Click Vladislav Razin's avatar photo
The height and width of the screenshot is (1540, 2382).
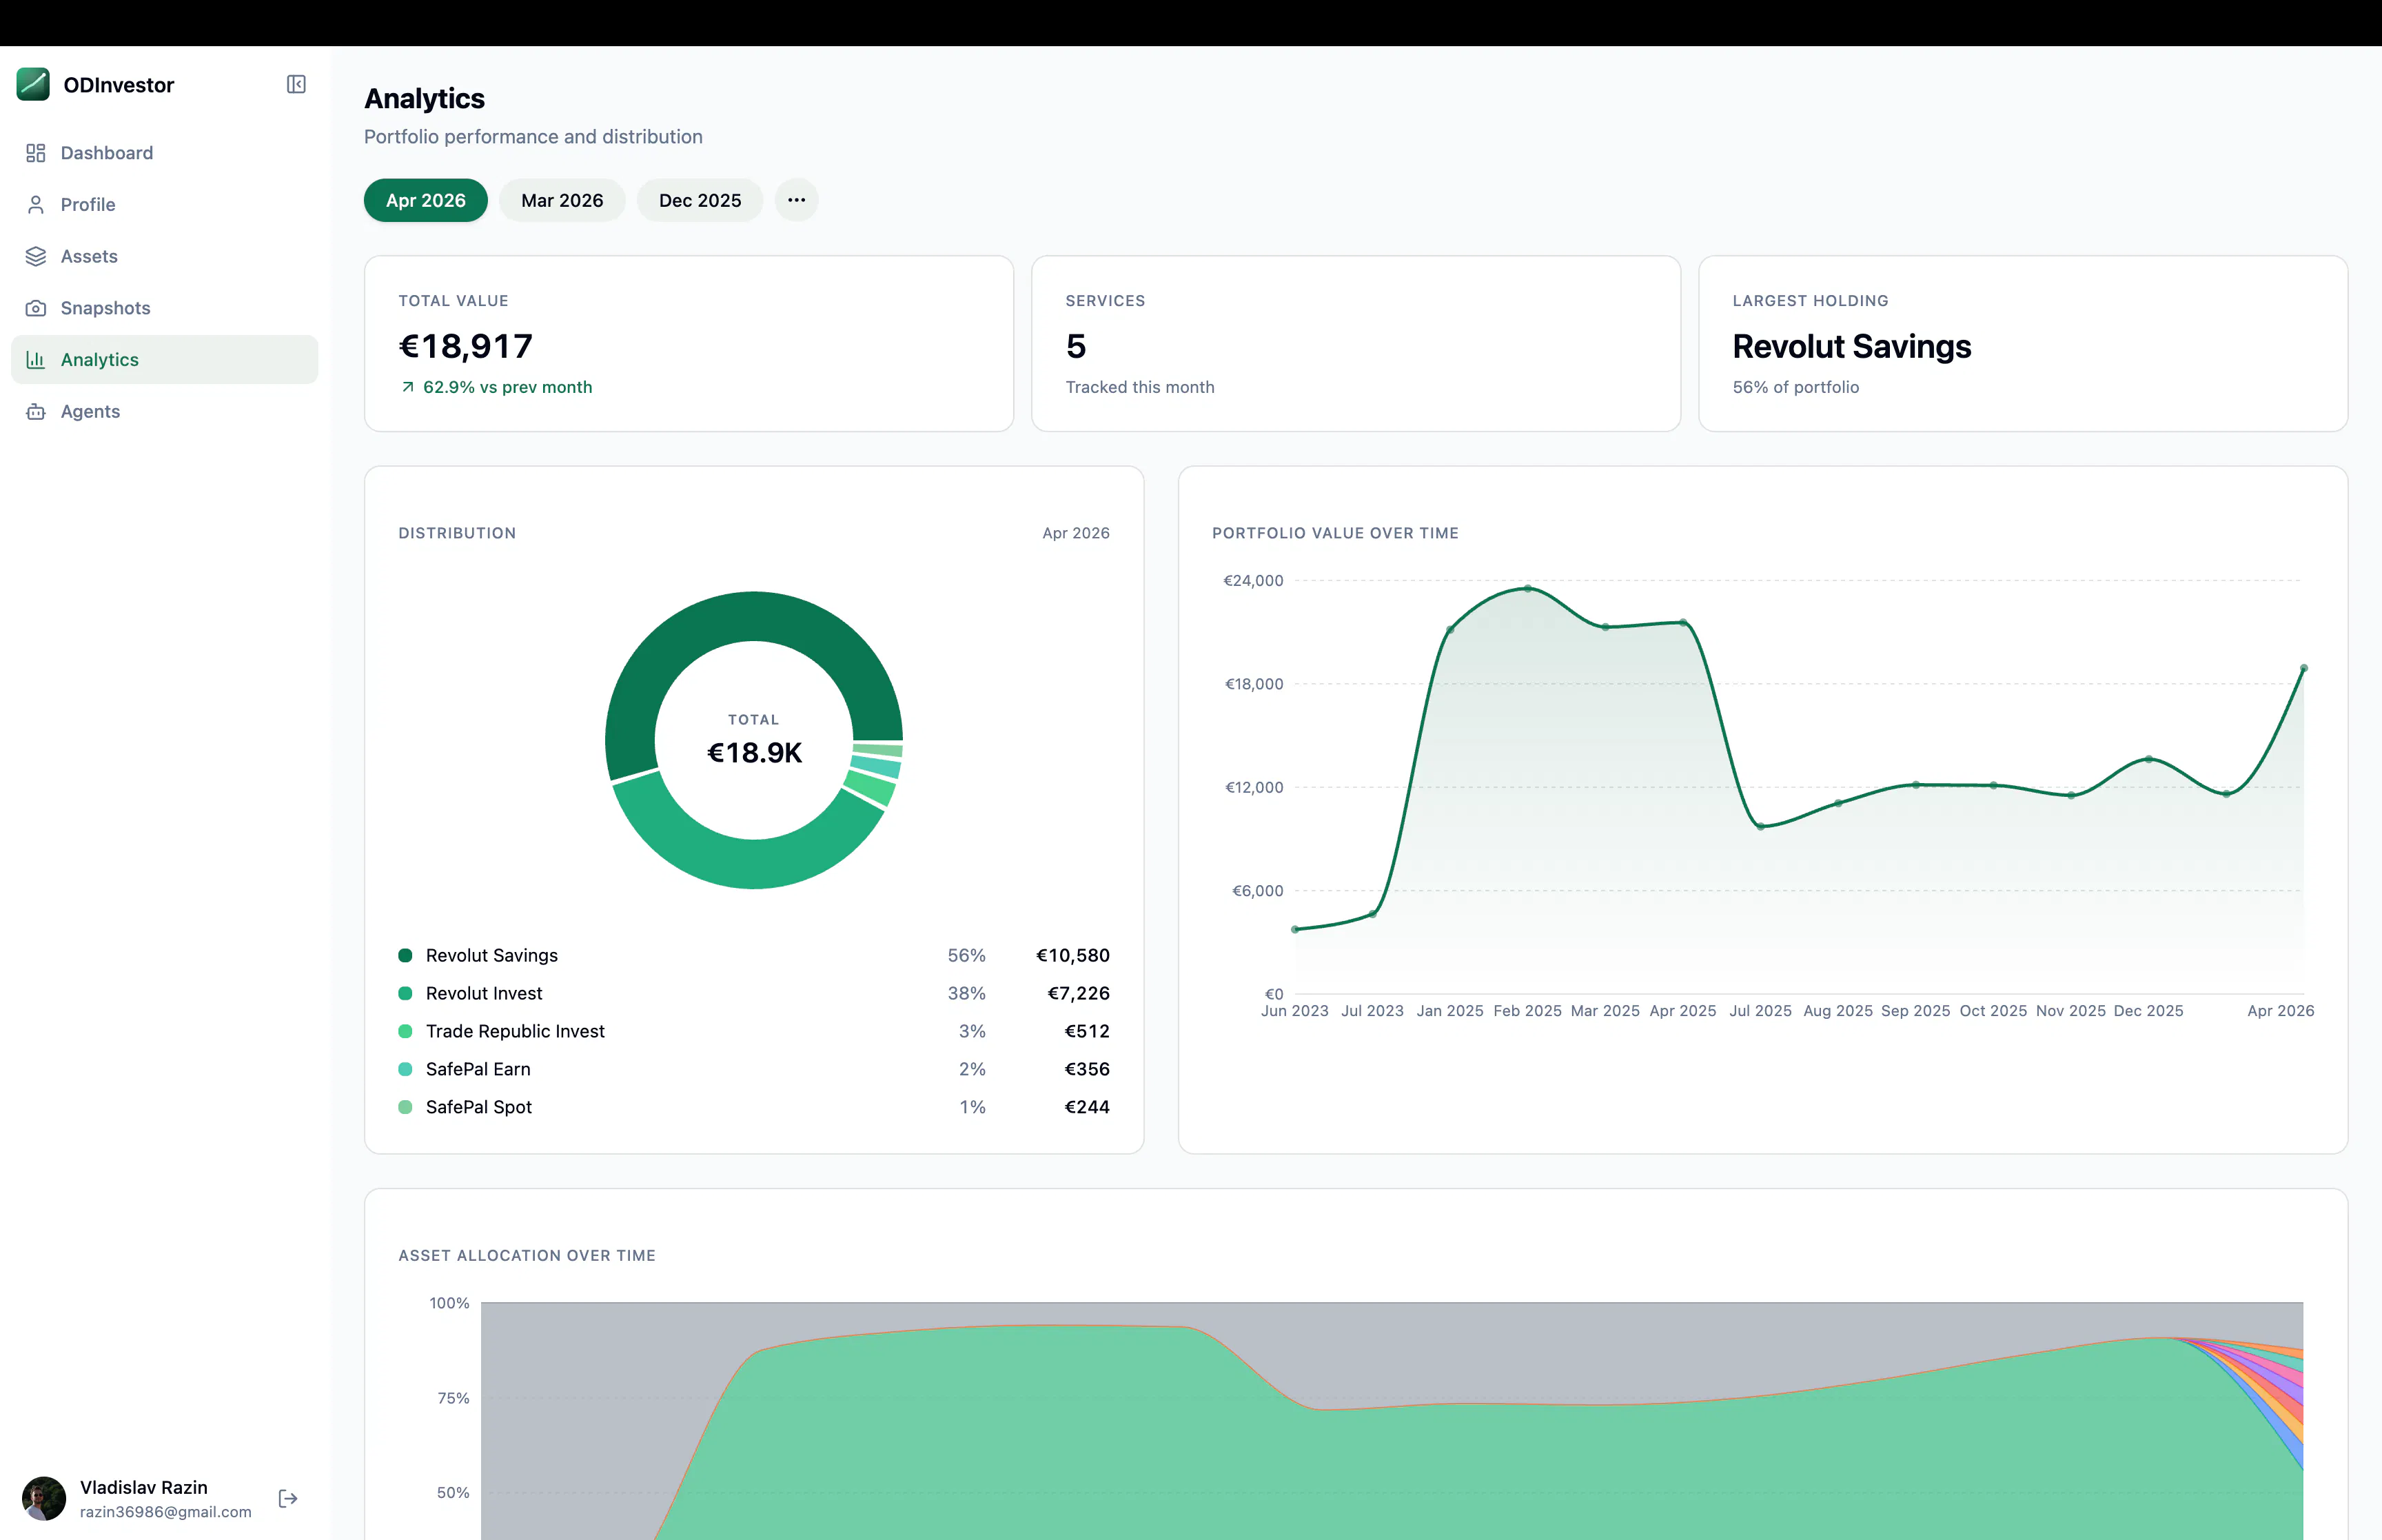(x=44, y=1498)
